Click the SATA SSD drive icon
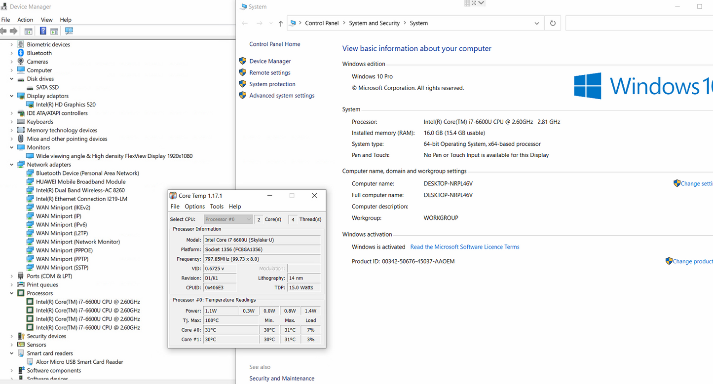This screenshot has width=713, height=384. point(30,87)
